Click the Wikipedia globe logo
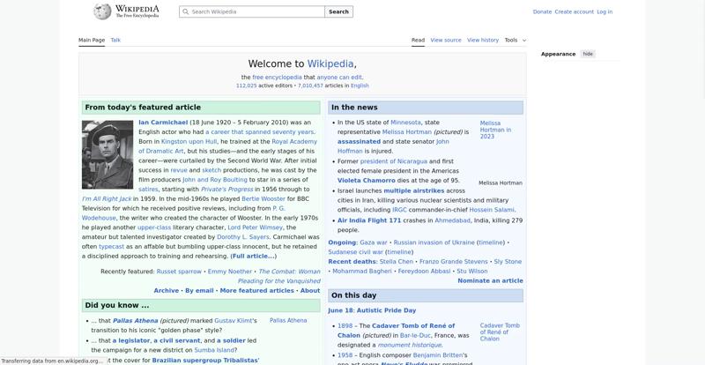Viewport: 705px width, 365px height. click(x=102, y=11)
